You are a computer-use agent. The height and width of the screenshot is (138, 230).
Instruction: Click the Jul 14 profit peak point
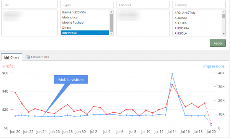pyautogui.click(x=172, y=85)
